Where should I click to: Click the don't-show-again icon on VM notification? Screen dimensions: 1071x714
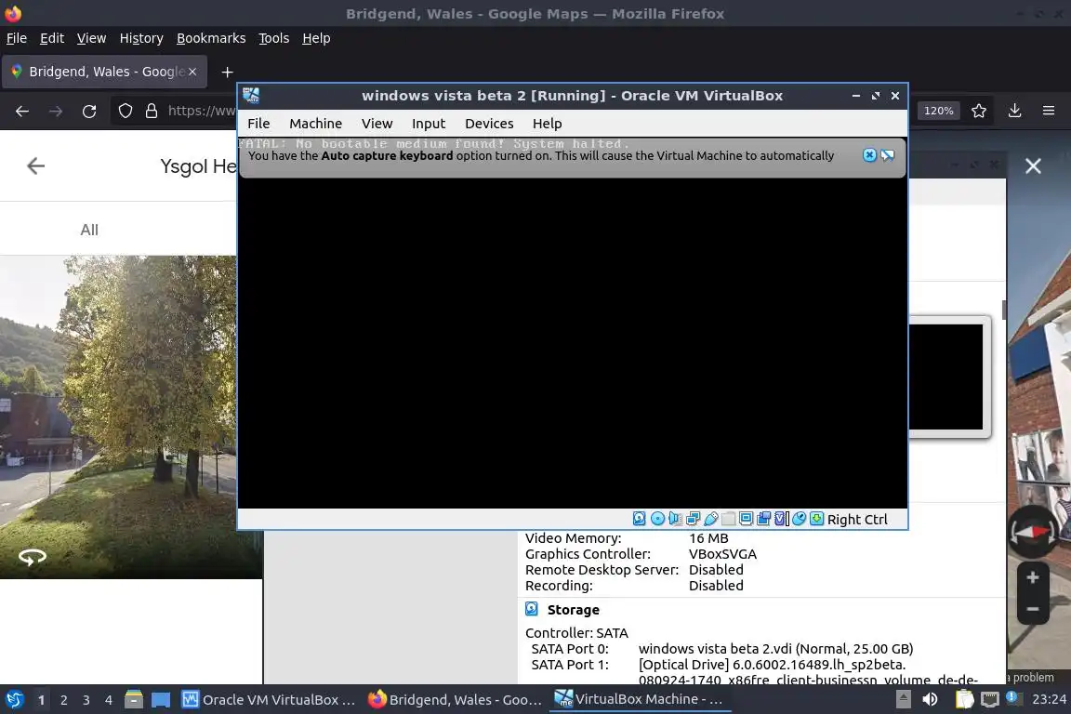click(887, 155)
